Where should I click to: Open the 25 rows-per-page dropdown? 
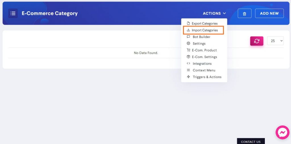pos(275,41)
